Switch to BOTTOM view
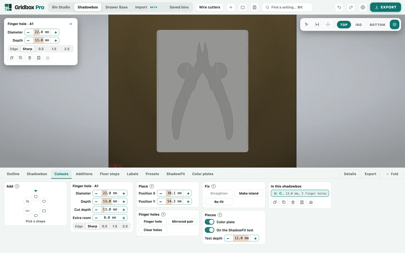Screen dimensions: 405x253 click(x=377, y=25)
